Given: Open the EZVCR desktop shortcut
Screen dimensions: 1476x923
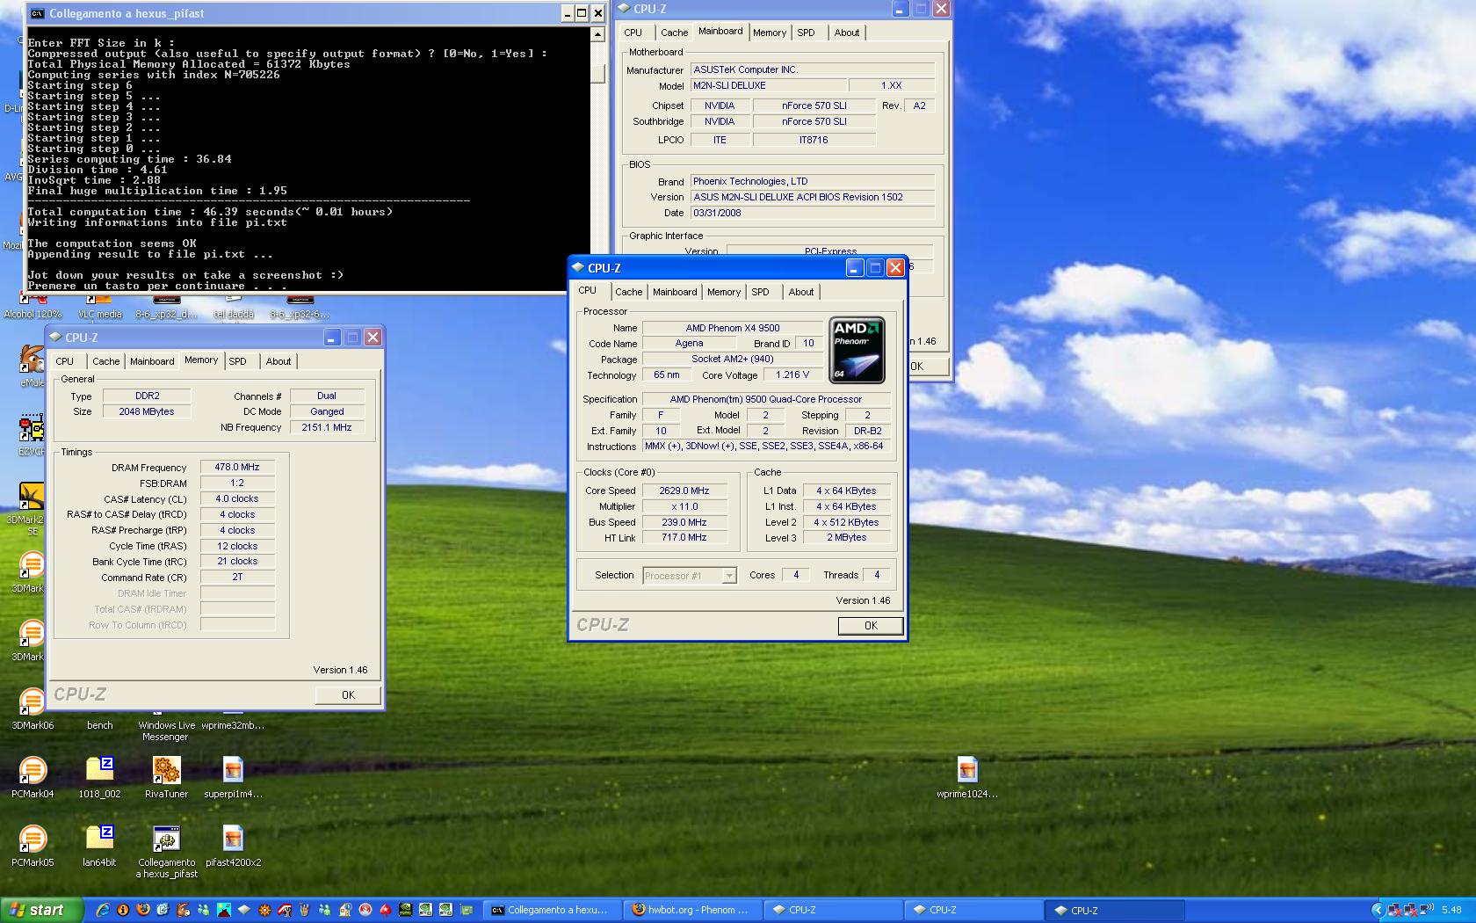Looking at the screenshot, I should point(33,434).
